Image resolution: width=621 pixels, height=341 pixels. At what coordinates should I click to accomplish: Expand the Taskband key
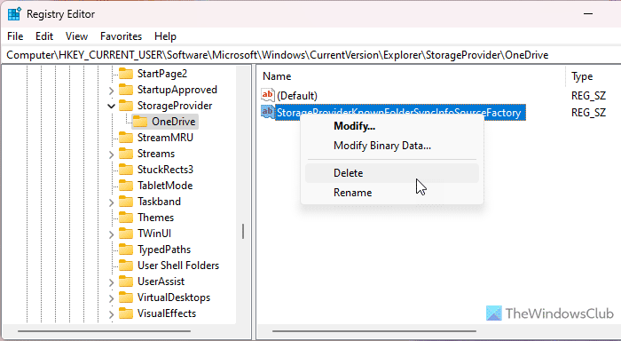pos(111,202)
